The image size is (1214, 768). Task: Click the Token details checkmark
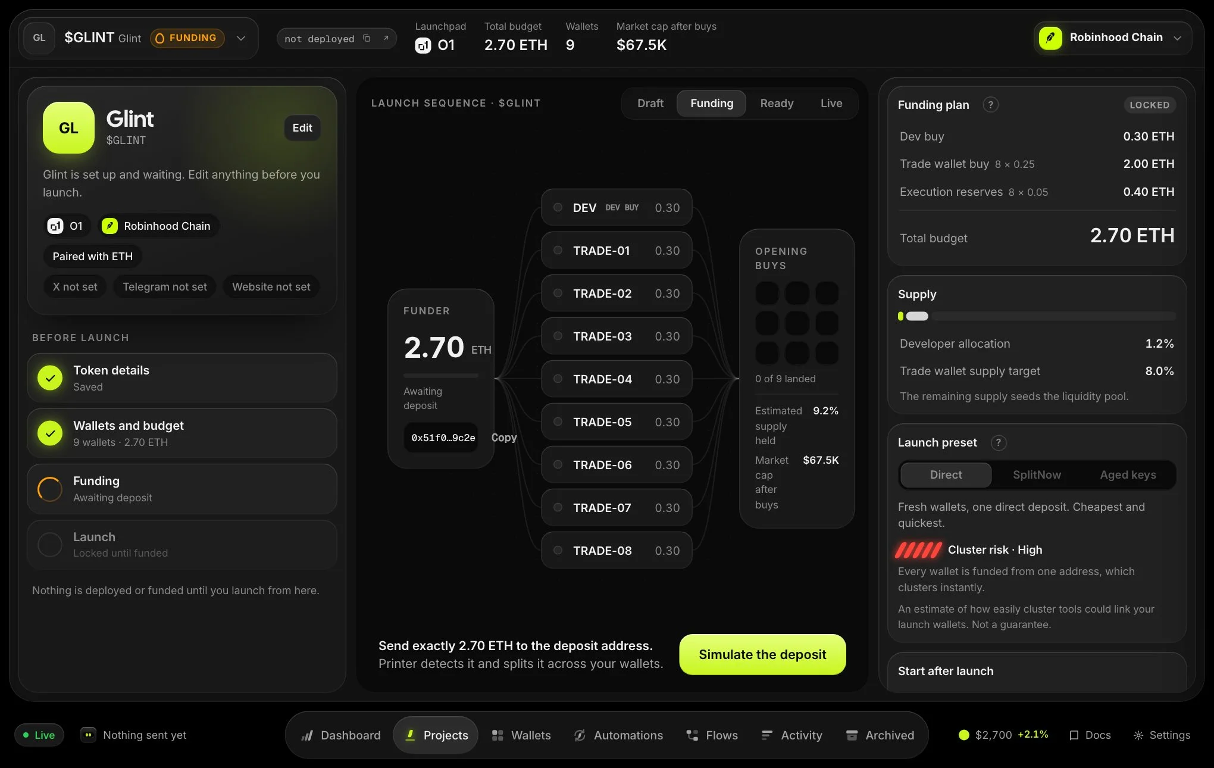coord(50,378)
